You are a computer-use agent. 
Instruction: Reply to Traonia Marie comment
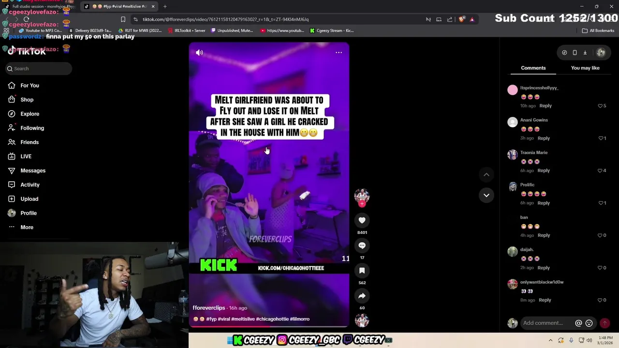coord(544,171)
